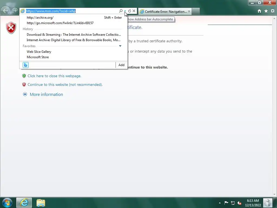Select Web Slice Gallery favorite
This screenshot has width=277, height=208.
74,52
